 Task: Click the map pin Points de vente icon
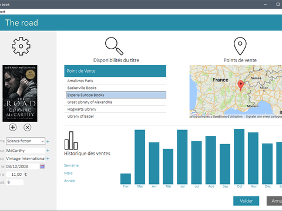240,46
